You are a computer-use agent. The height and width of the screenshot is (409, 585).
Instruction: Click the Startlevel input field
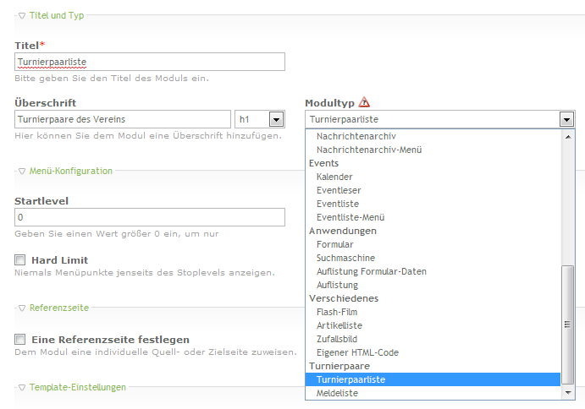tap(150, 217)
